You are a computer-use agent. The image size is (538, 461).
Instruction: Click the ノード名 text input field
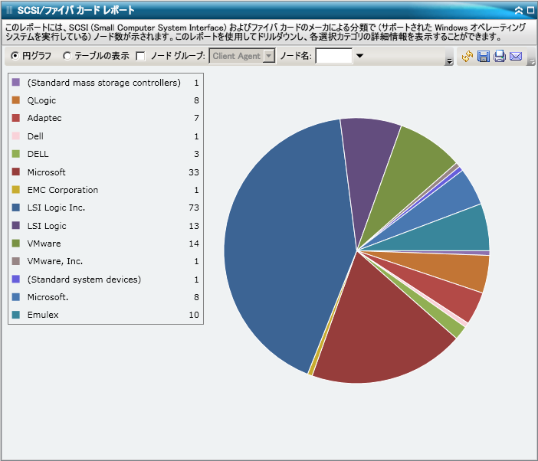coord(333,56)
